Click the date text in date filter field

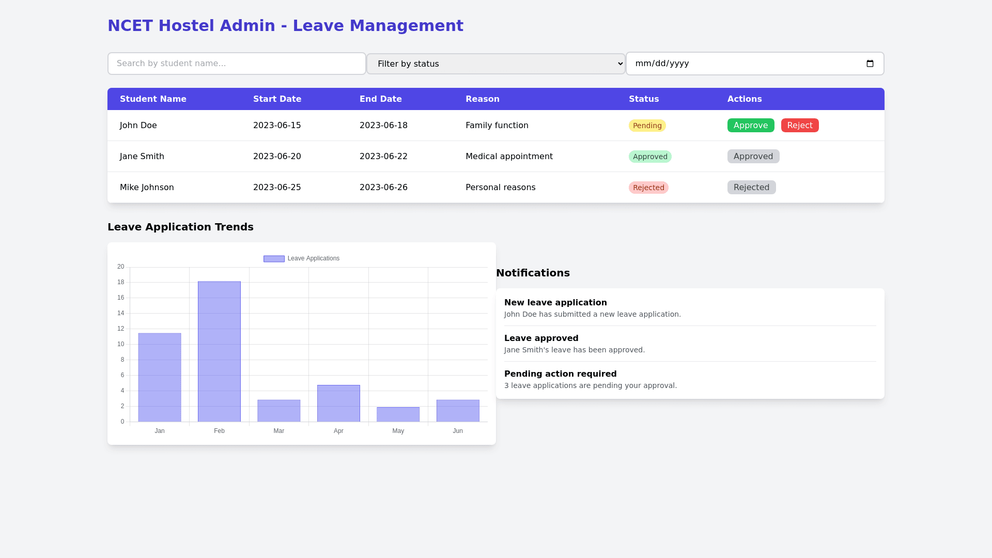[662, 64]
